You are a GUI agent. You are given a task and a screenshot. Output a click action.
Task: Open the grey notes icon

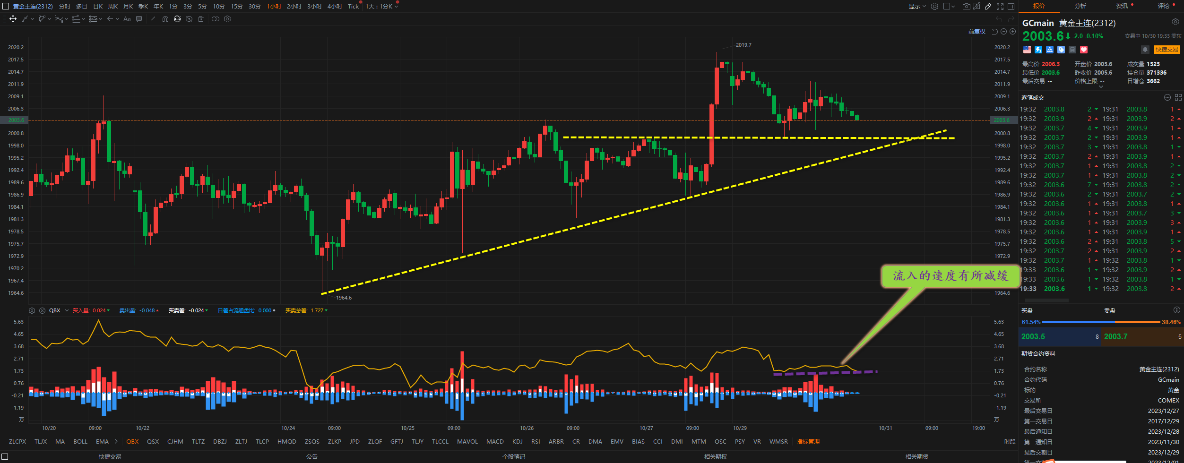[1072, 50]
